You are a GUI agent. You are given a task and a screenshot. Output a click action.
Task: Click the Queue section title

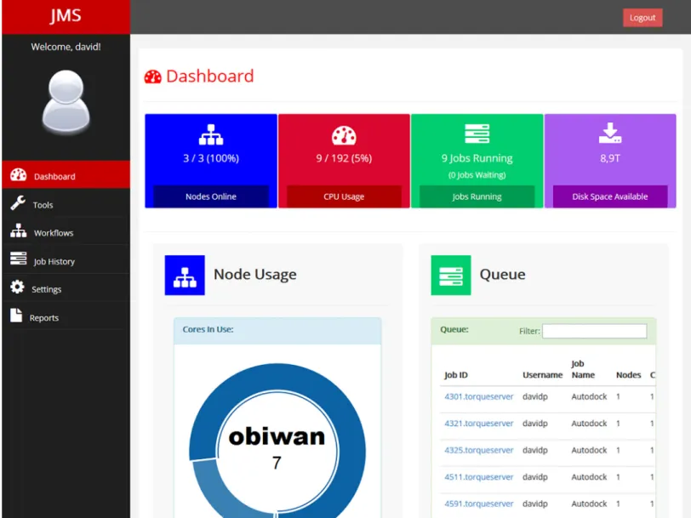coord(502,275)
